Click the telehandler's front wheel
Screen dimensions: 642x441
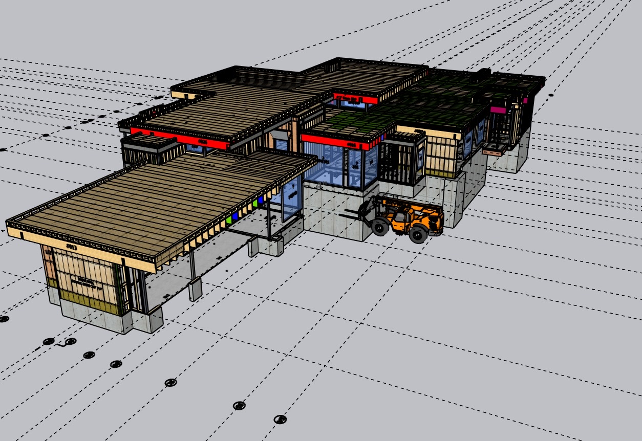coord(380,227)
